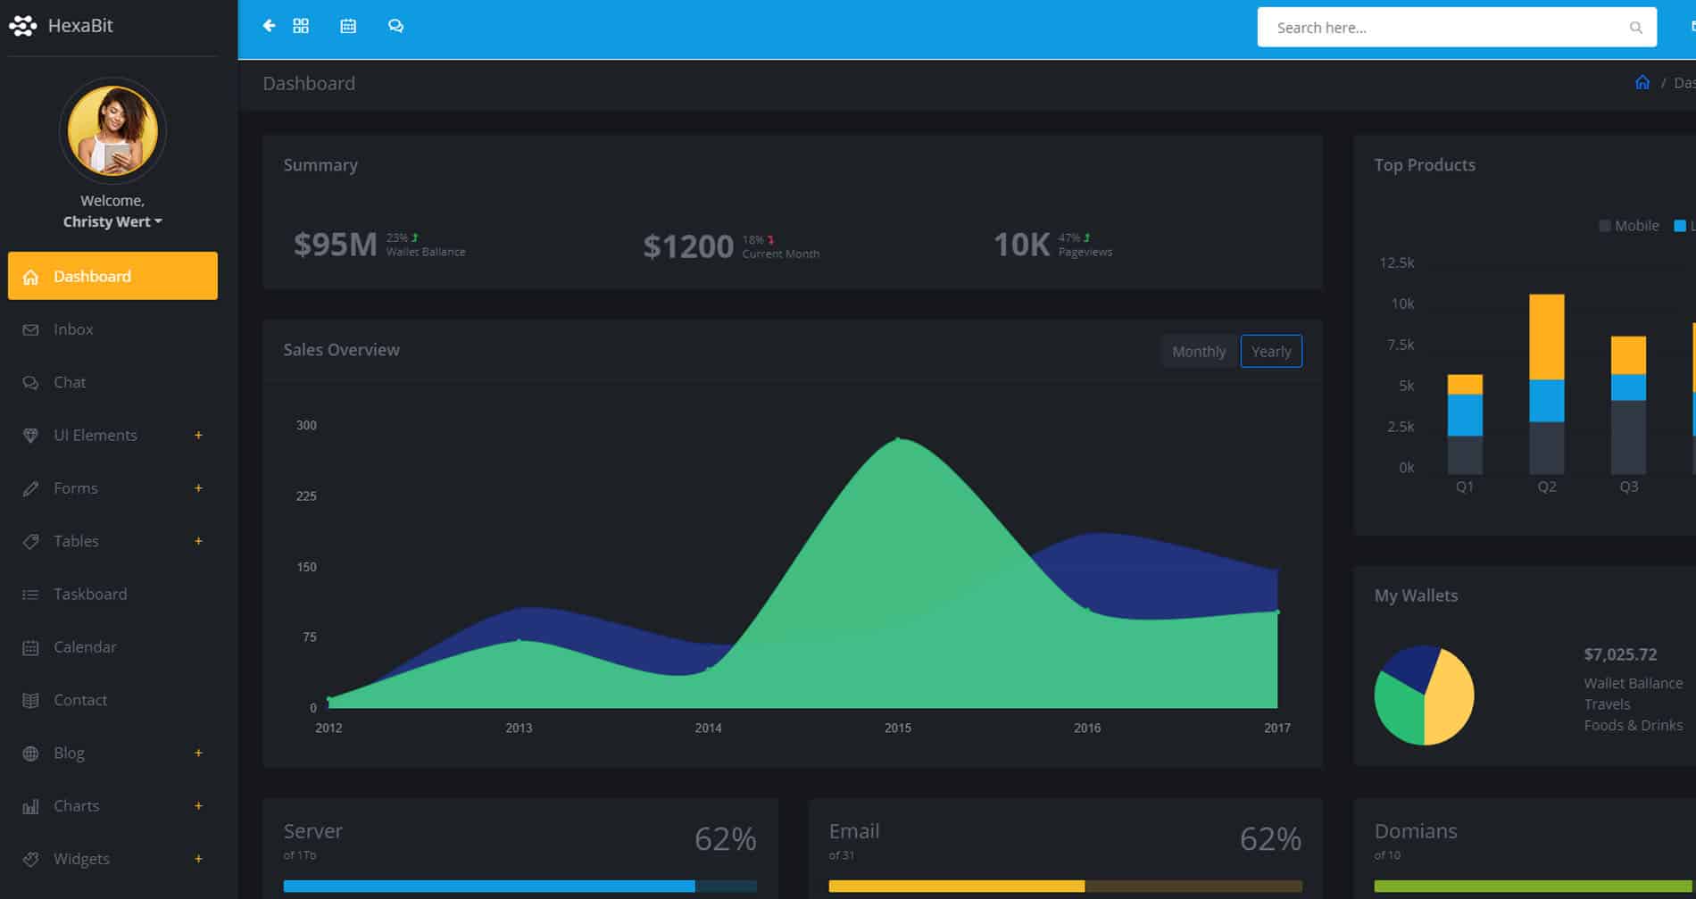Image resolution: width=1696 pixels, height=899 pixels.
Task: Click the HexaBit logo icon
Action: click(23, 26)
